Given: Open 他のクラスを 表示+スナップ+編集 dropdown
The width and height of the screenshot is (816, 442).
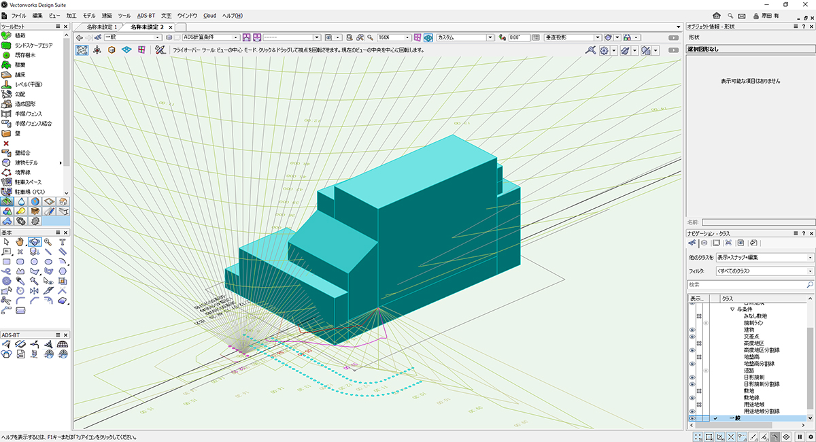Looking at the screenshot, I should (764, 258).
